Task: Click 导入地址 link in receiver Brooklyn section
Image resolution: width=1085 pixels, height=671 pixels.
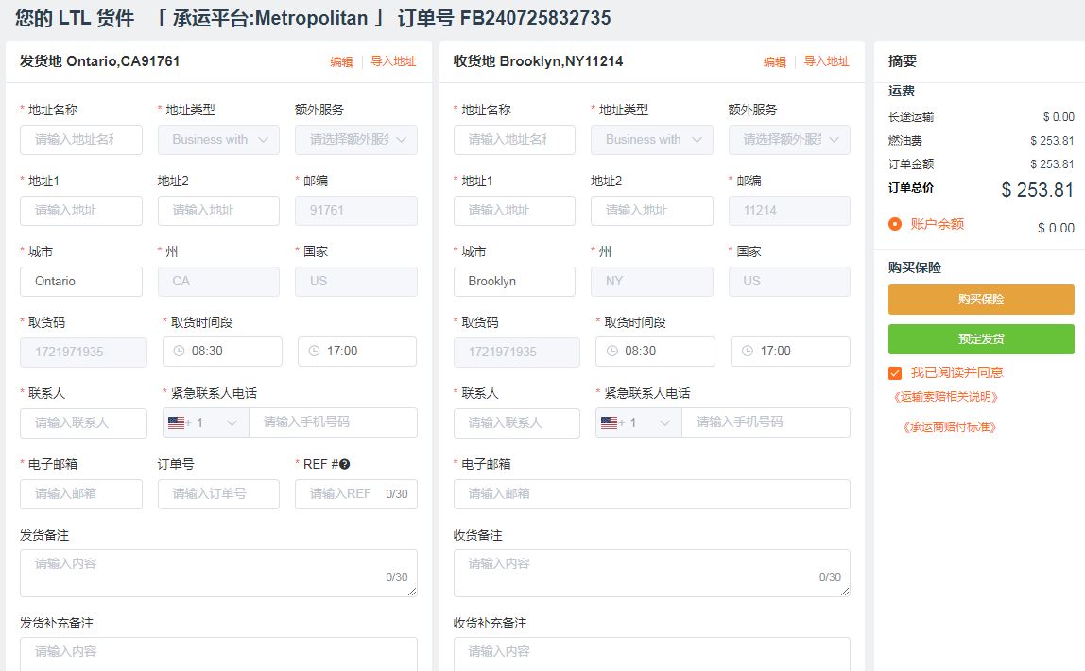Action: 826,62
